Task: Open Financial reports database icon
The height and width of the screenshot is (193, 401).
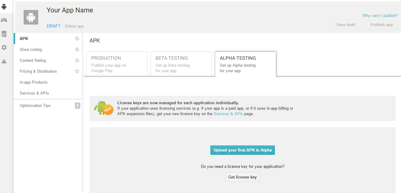Action: pos(4,34)
